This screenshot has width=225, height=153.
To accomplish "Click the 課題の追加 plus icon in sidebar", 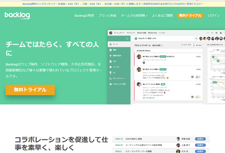I will [110, 56].
